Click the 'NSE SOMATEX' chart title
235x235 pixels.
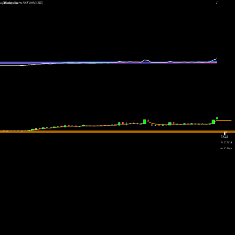32,3
